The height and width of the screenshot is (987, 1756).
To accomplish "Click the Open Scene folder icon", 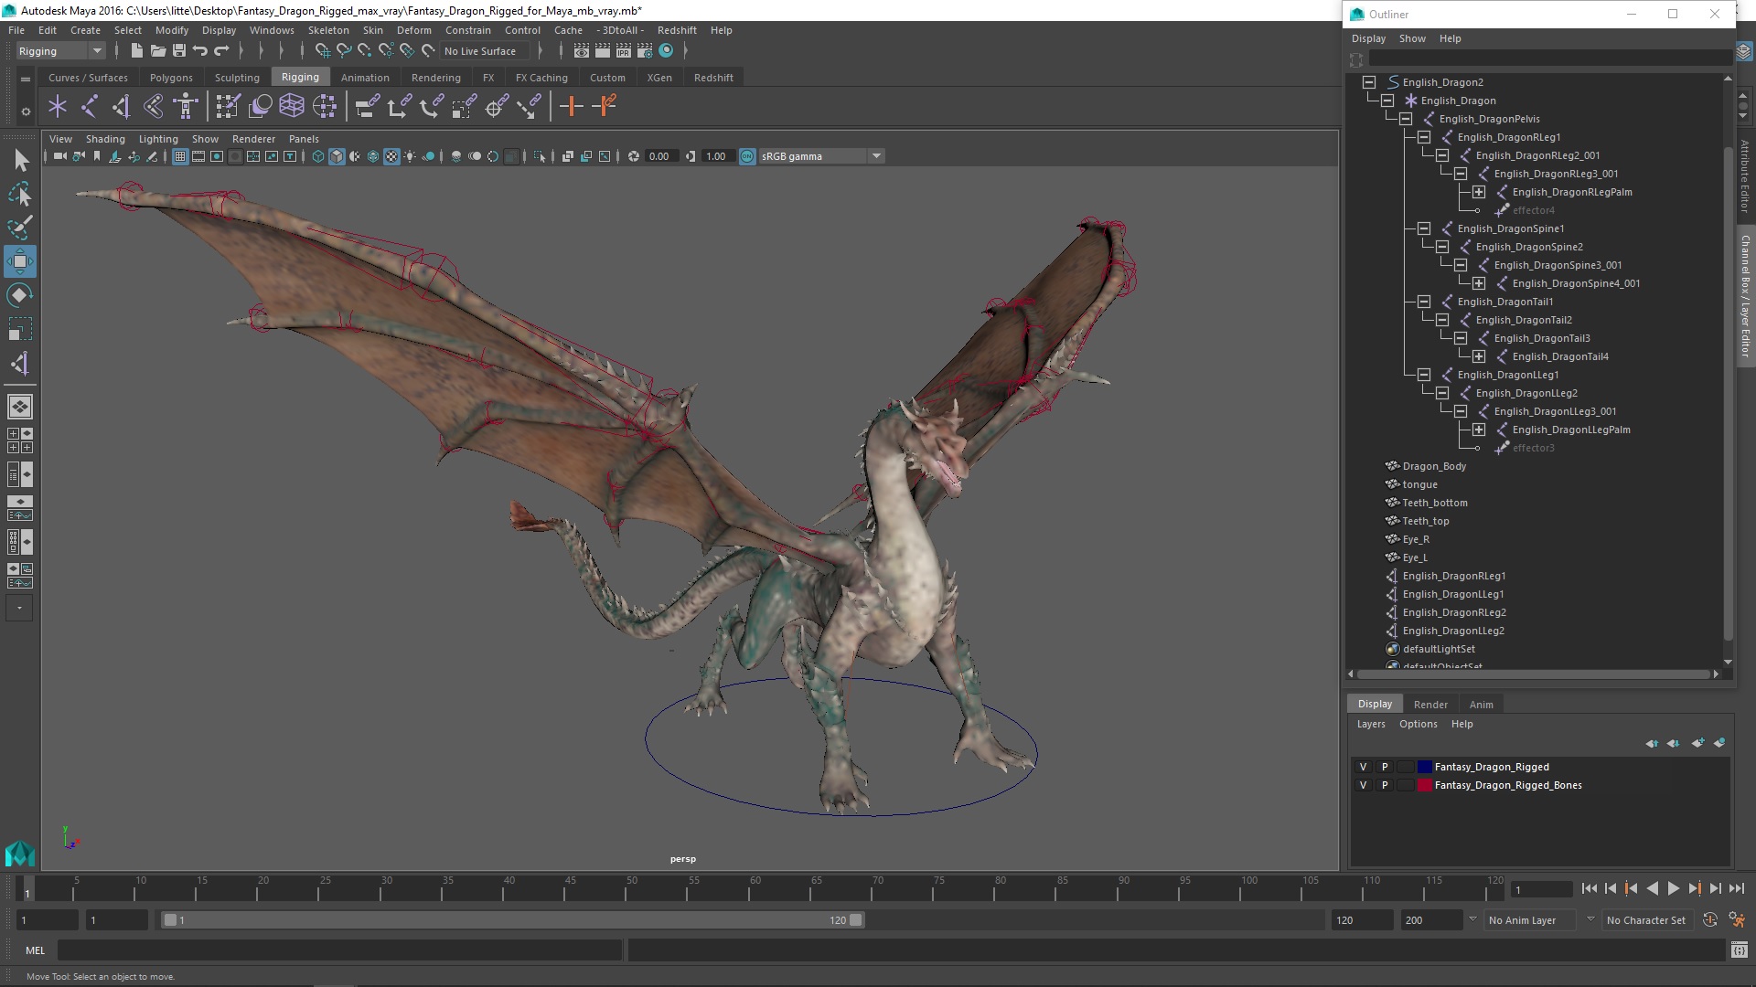I will click(x=158, y=51).
